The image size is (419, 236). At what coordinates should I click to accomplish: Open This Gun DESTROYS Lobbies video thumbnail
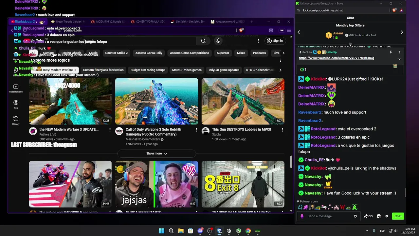coord(243,101)
